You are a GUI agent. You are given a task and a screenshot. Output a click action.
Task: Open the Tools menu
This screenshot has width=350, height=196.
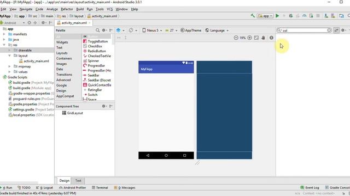[100, 9]
